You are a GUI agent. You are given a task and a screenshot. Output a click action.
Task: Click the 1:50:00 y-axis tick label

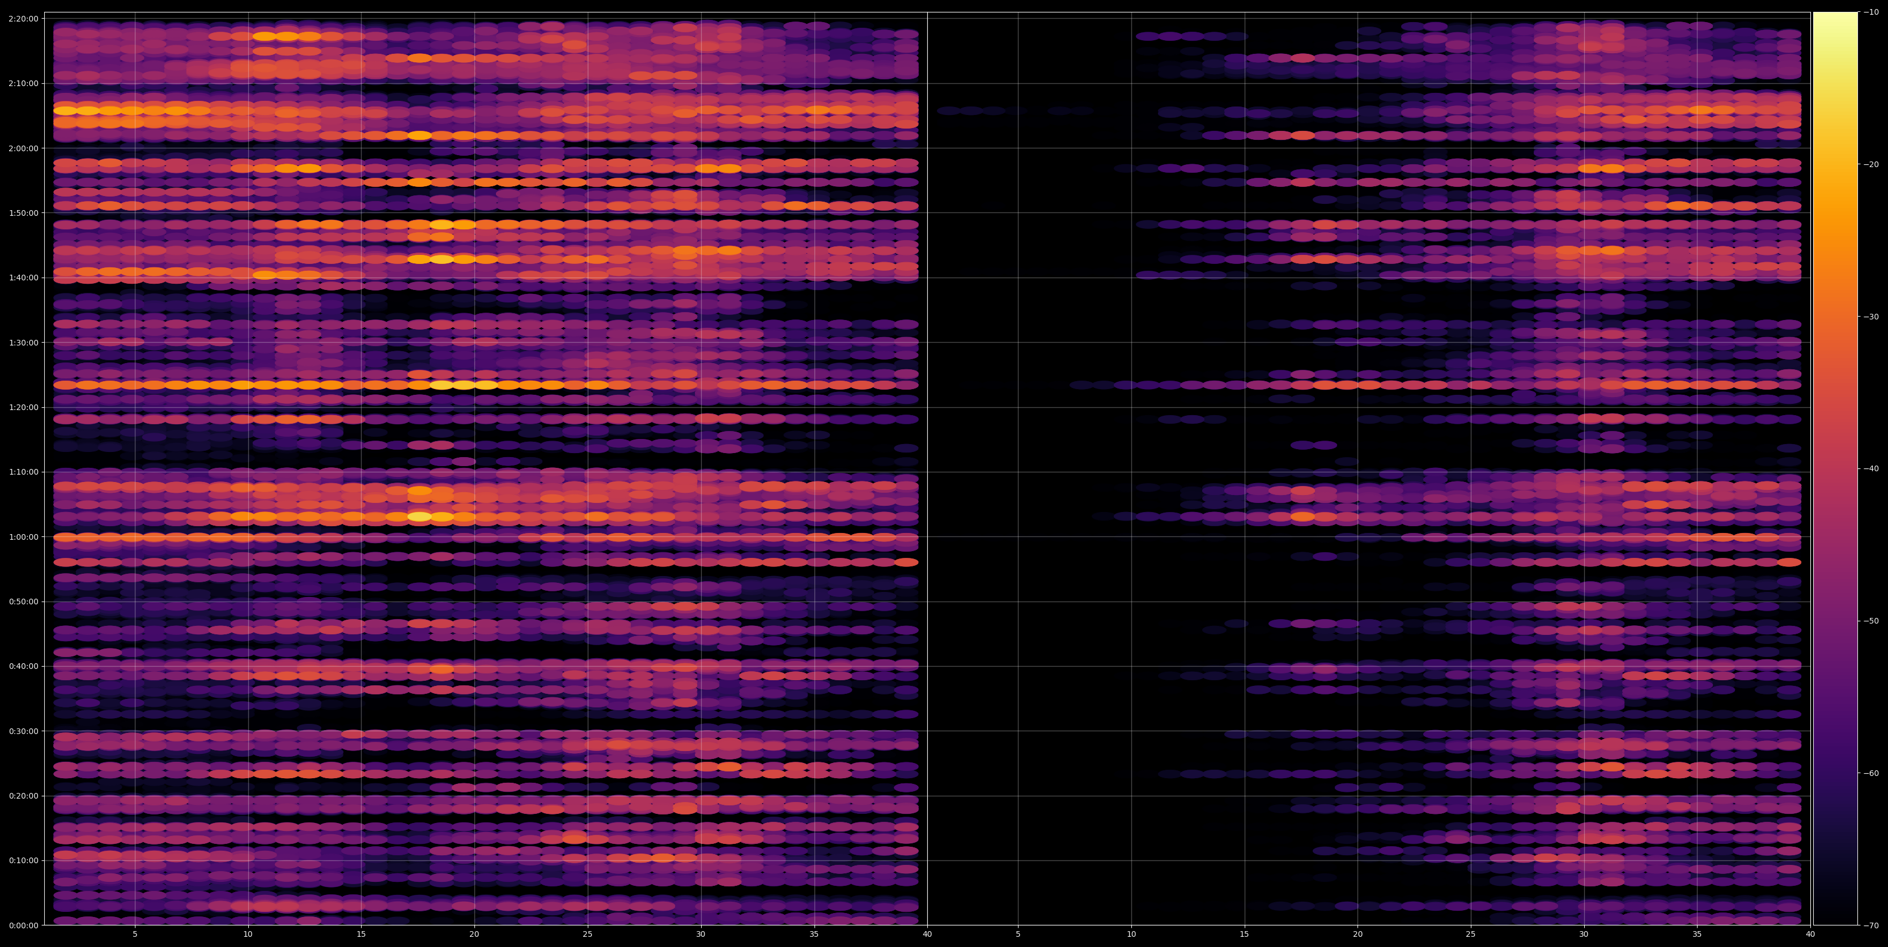coord(23,213)
